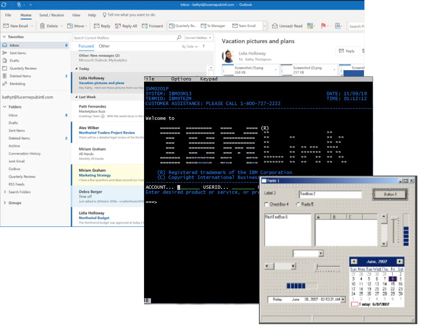This screenshot has height=334, width=428.
Task: Expand Search Folders
Action: [5, 192]
